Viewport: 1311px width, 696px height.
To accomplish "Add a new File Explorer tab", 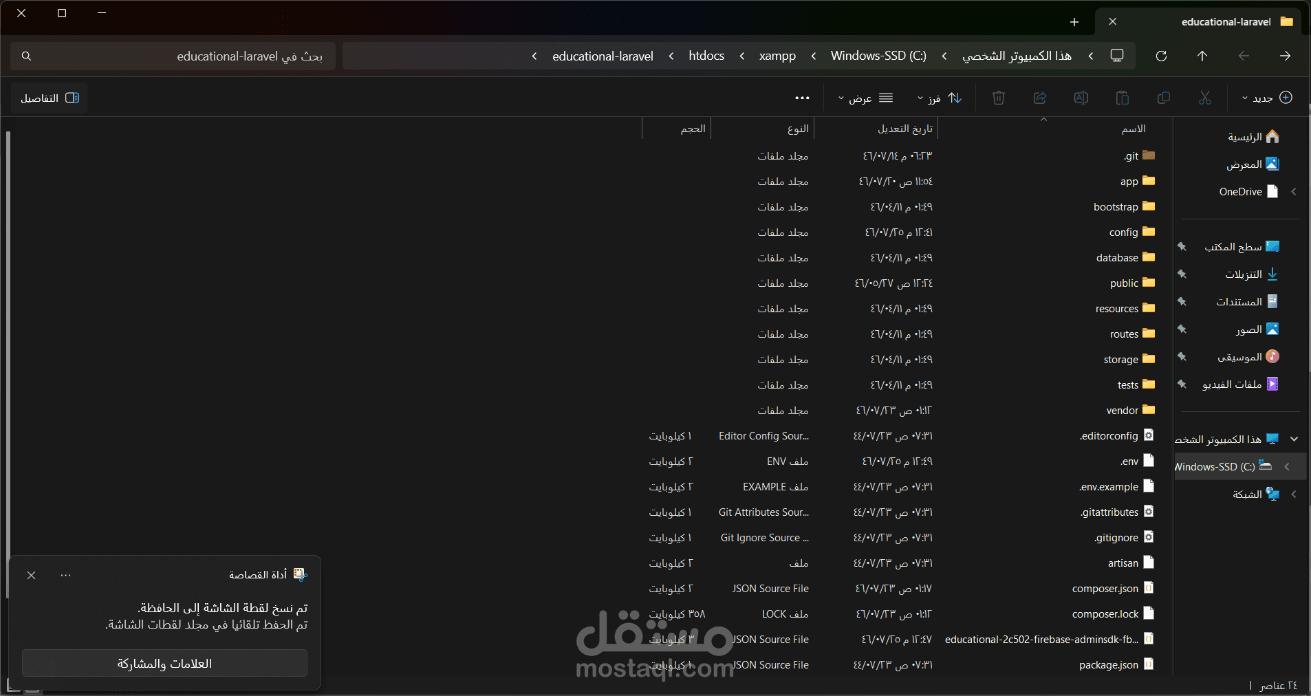I will coord(1074,22).
